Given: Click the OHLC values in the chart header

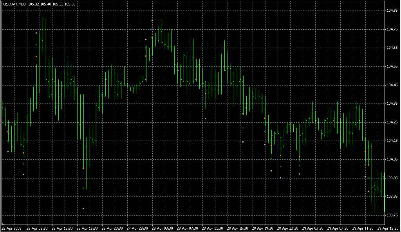Looking at the screenshot, I should [x=47, y=4].
